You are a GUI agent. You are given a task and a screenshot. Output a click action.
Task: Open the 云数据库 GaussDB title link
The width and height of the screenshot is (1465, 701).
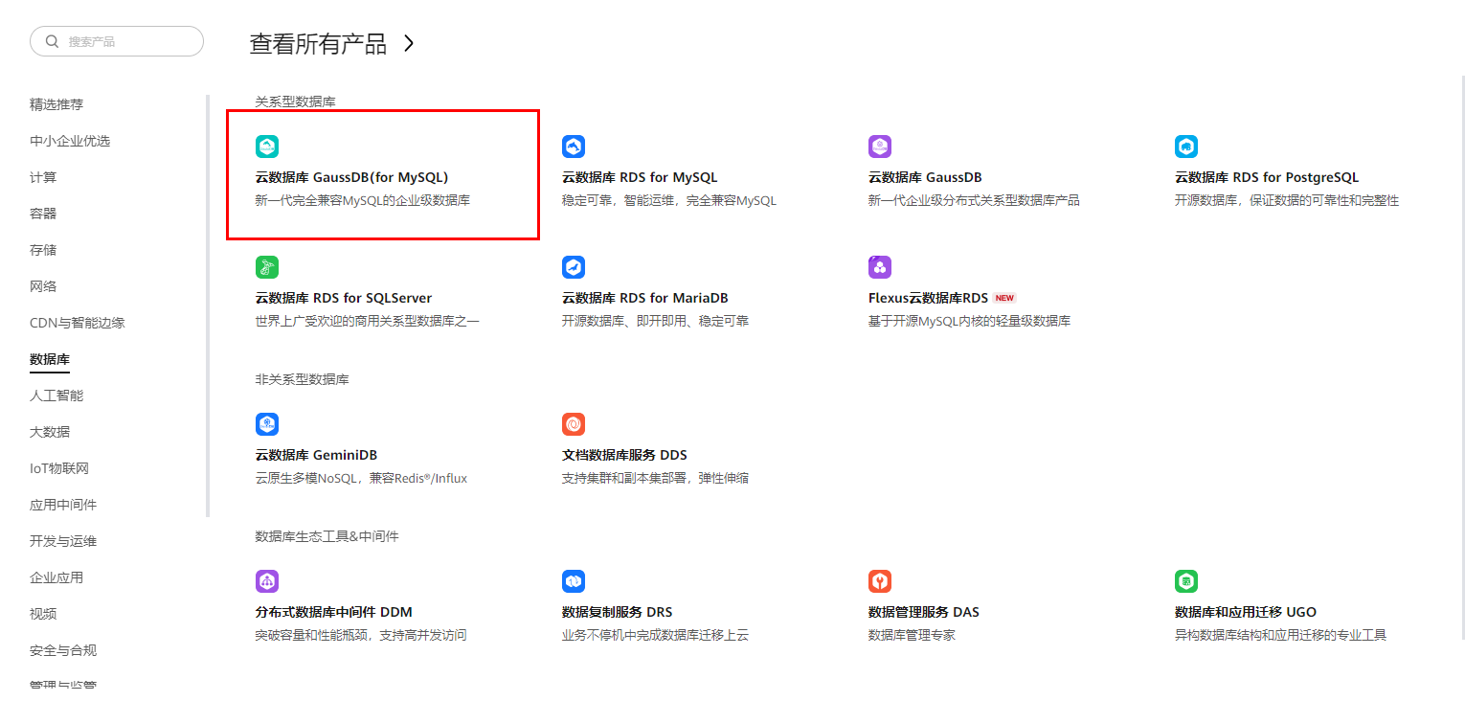click(x=925, y=177)
